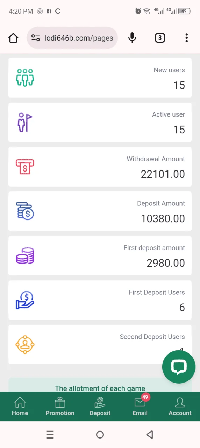
Task: Open the Account tab
Action: (180, 407)
